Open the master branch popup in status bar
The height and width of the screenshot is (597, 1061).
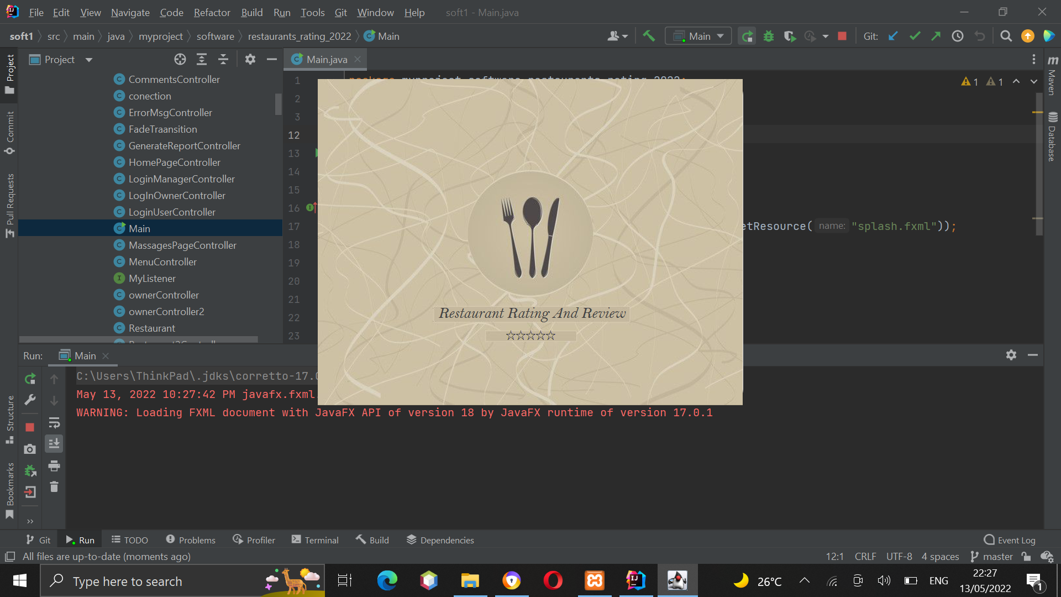pos(992,557)
